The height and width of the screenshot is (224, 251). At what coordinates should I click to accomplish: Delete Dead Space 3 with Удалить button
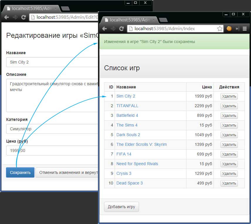[229, 183]
